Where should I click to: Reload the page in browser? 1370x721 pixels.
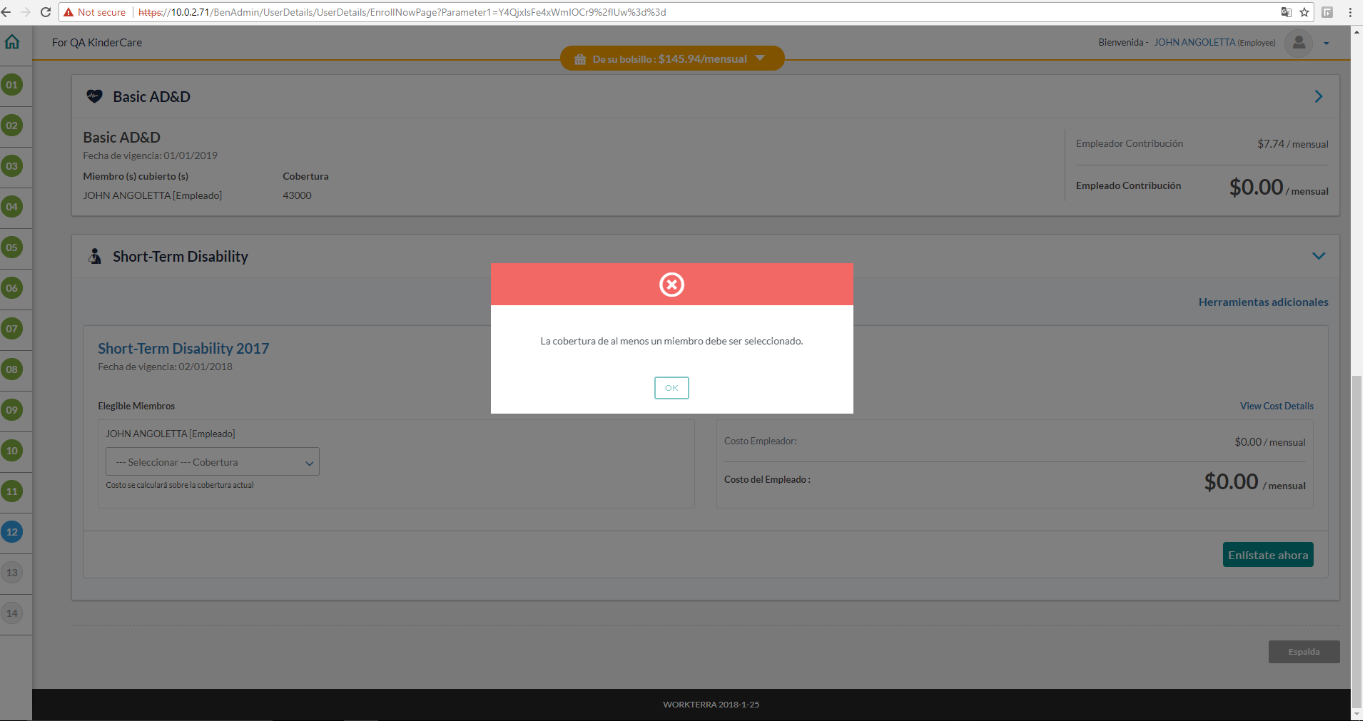click(x=46, y=12)
